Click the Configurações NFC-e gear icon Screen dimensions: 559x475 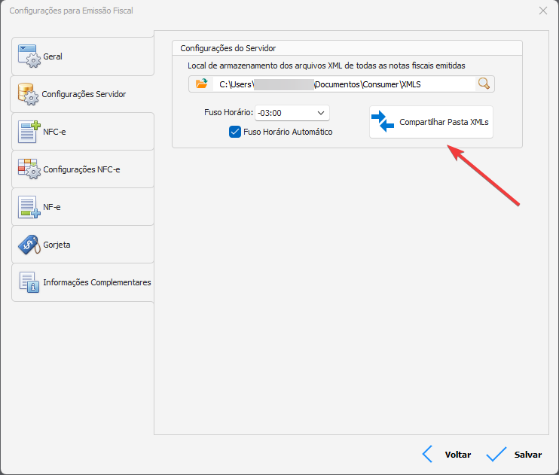pos(29,169)
